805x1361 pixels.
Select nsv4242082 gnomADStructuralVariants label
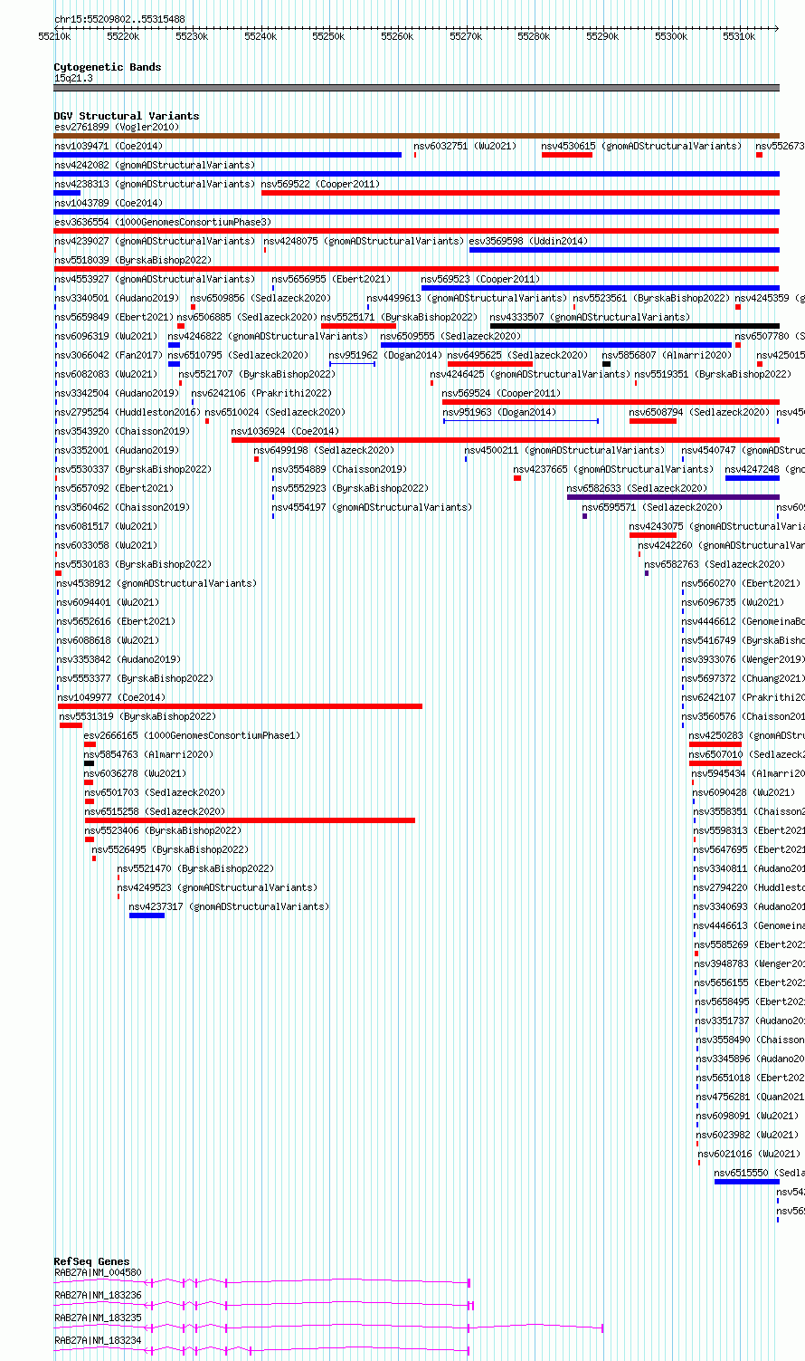click(155, 165)
